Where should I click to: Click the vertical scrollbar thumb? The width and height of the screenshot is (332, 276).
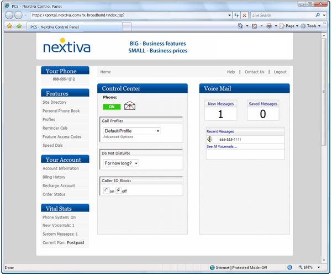point(324,92)
